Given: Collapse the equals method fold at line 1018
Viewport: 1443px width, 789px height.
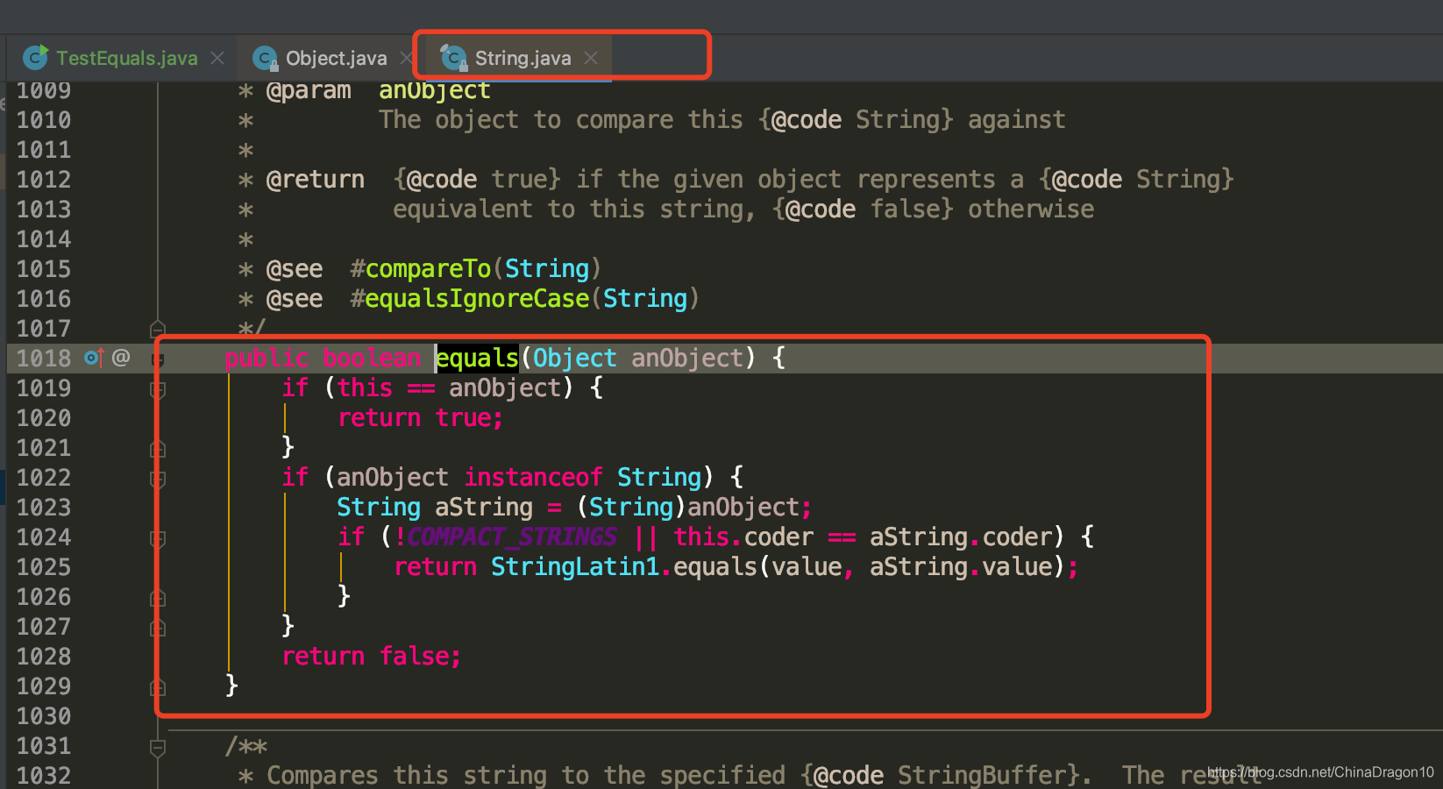Looking at the screenshot, I should [x=158, y=359].
